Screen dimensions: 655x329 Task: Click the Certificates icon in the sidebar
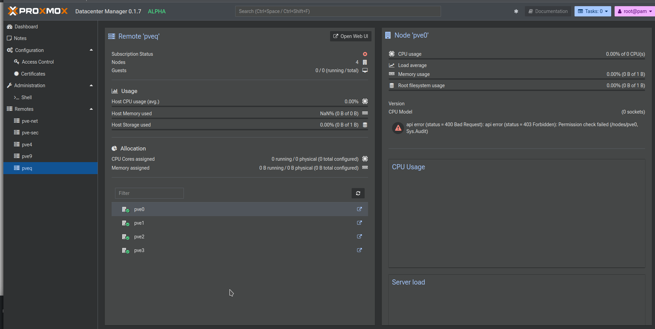[x=16, y=74]
